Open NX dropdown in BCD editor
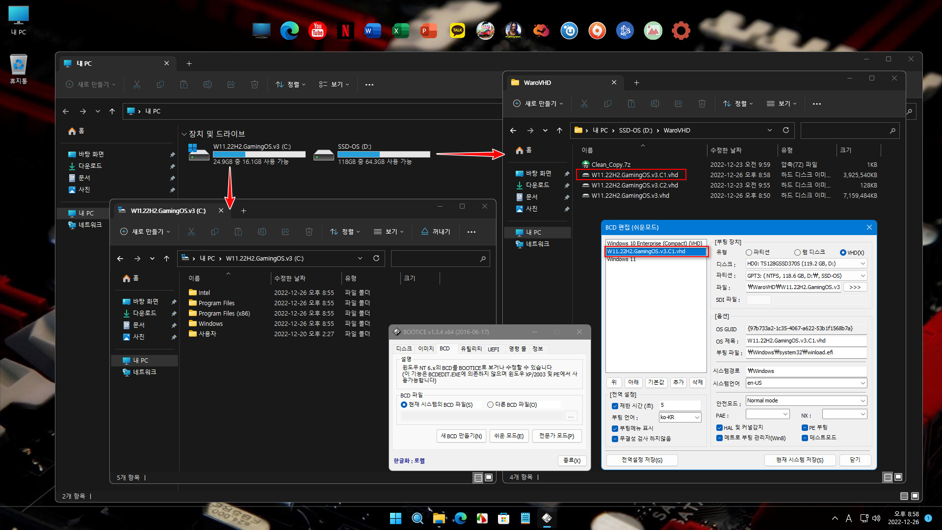The width and height of the screenshot is (942, 530). 844,414
